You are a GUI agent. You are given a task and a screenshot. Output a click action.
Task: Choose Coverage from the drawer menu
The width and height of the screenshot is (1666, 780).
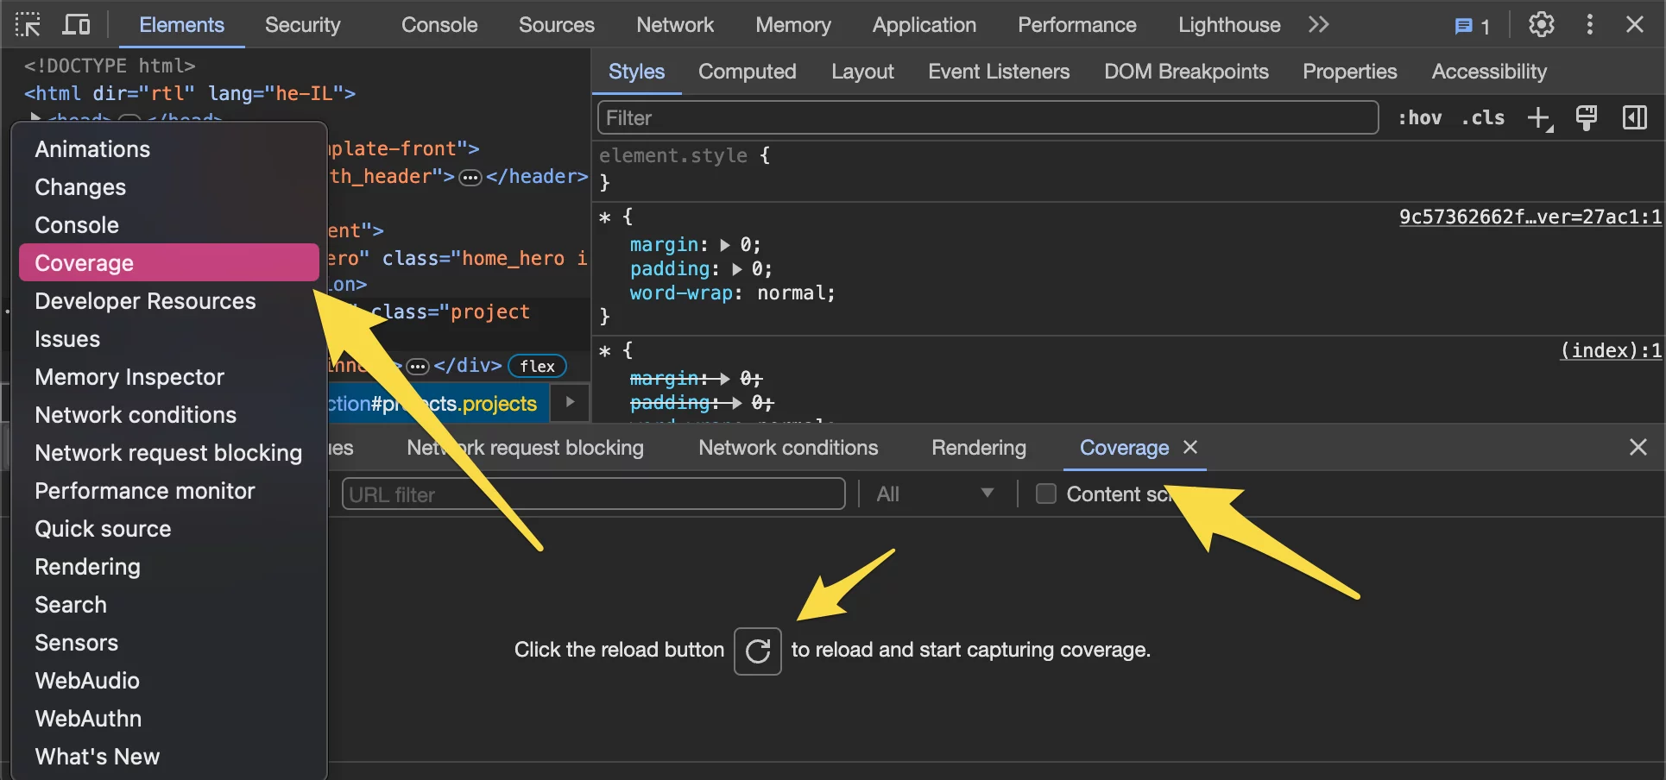[x=169, y=263]
